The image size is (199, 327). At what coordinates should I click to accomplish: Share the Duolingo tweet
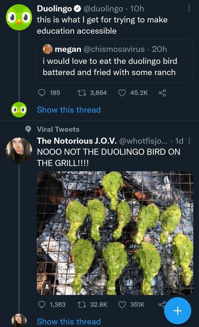click(x=162, y=93)
